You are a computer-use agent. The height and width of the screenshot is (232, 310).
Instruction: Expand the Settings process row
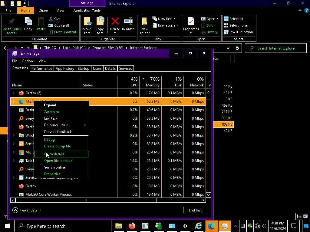14,143
